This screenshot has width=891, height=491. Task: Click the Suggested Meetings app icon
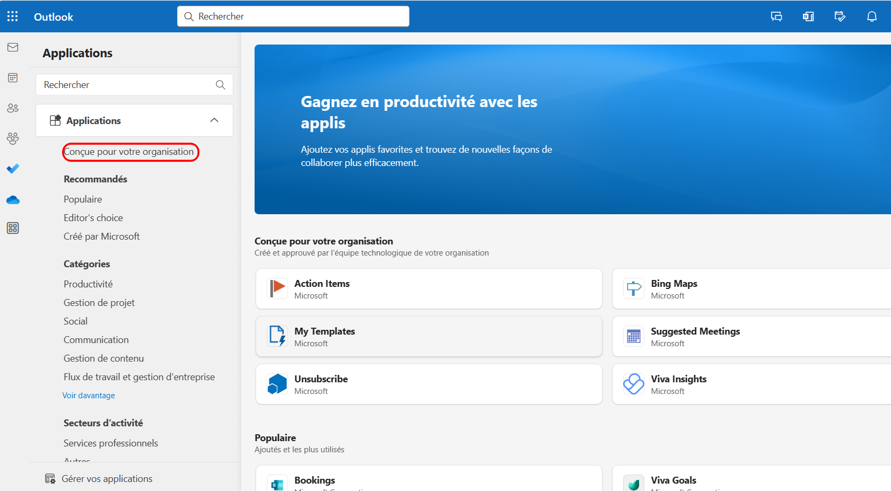coord(634,336)
